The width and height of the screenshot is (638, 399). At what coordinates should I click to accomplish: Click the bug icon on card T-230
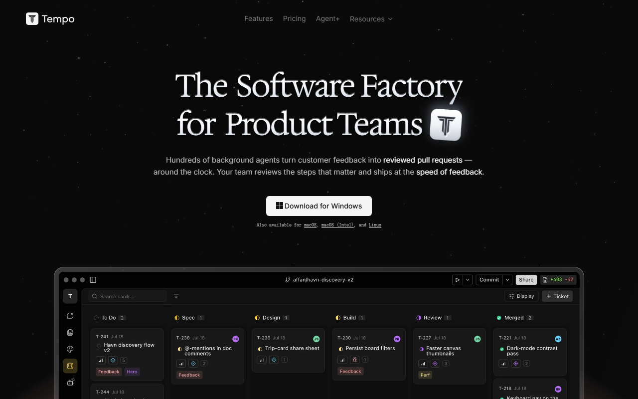tap(354, 360)
